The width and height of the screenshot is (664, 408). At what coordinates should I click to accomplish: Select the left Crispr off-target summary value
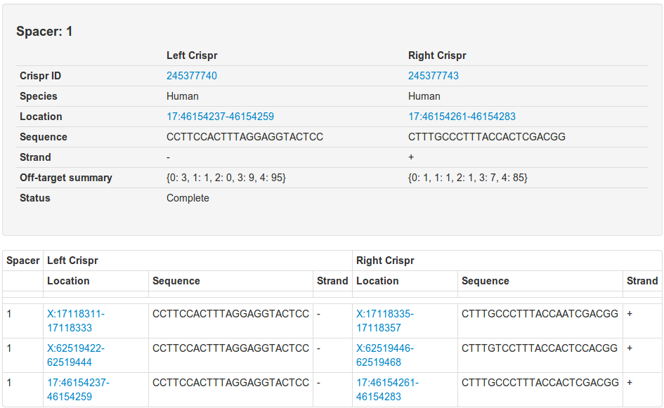[226, 178]
